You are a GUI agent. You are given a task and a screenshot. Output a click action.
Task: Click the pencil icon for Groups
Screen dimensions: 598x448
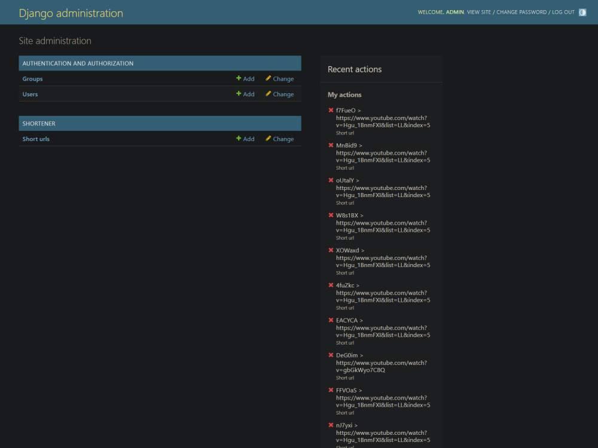click(268, 78)
